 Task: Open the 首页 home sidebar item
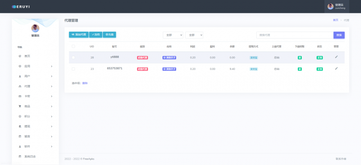(x=27, y=56)
